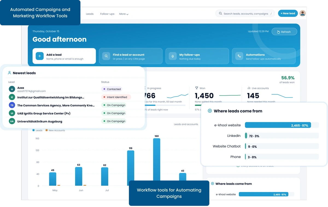Image resolution: width=328 pixels, height=207 pixels.
Task: Click On Campaign badge for UAB Ignitis
Action: (x=114, y=113)
